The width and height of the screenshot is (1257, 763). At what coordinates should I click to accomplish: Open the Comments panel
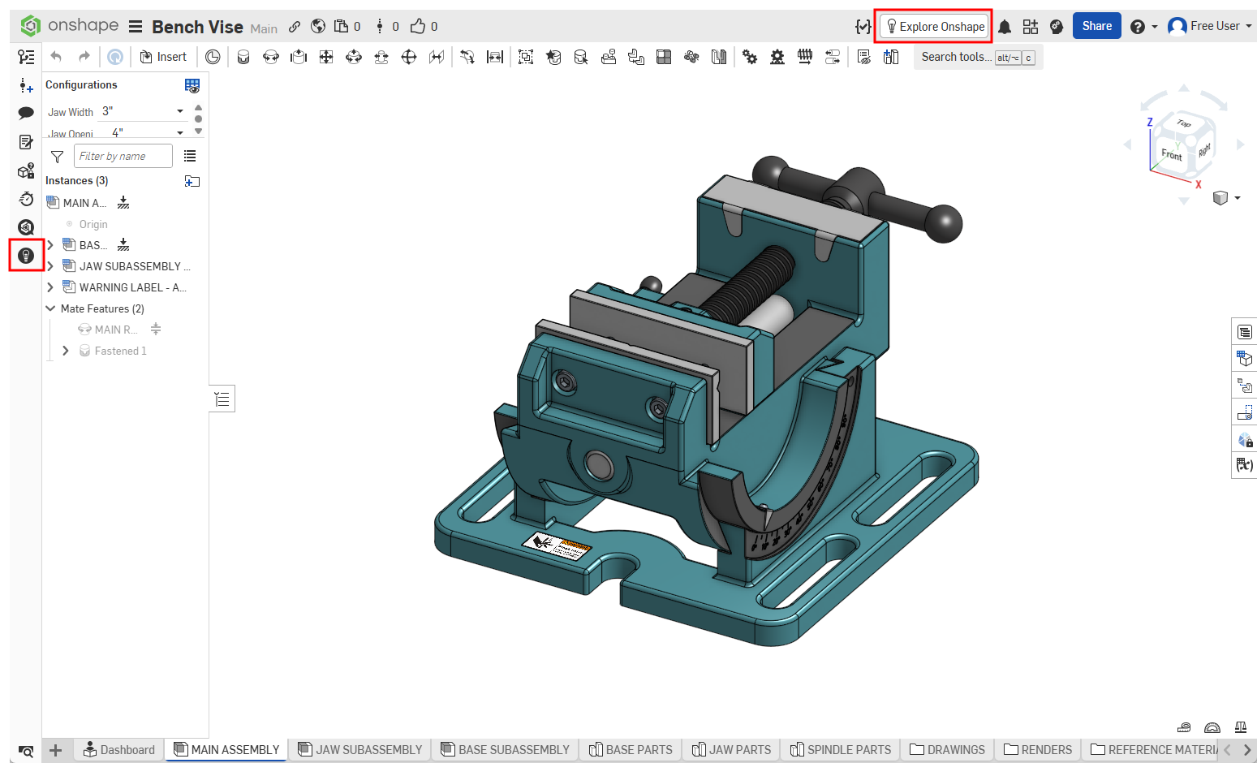[26, 113]
